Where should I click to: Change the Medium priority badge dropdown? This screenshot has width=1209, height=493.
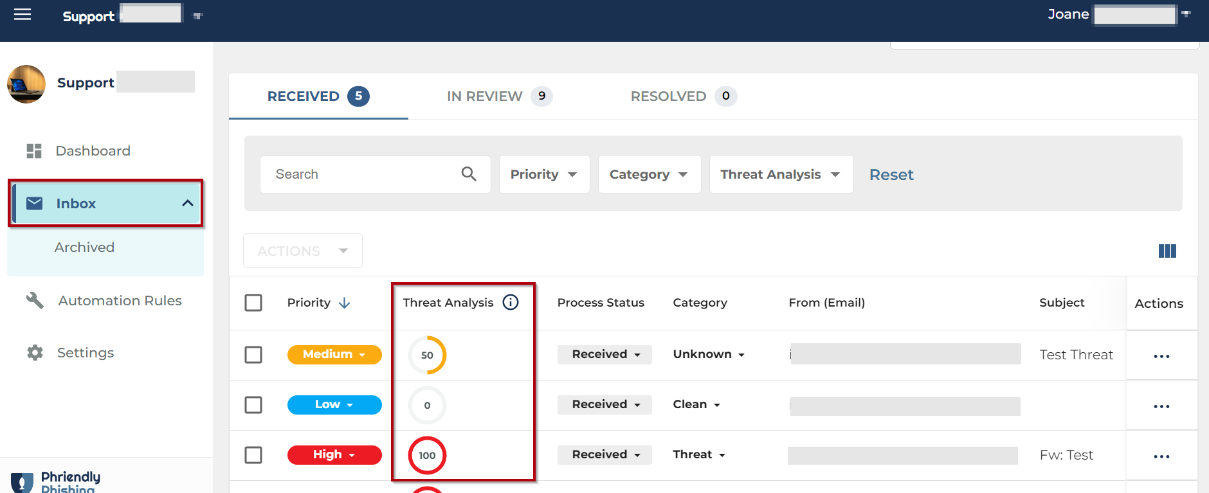(334, 354)
